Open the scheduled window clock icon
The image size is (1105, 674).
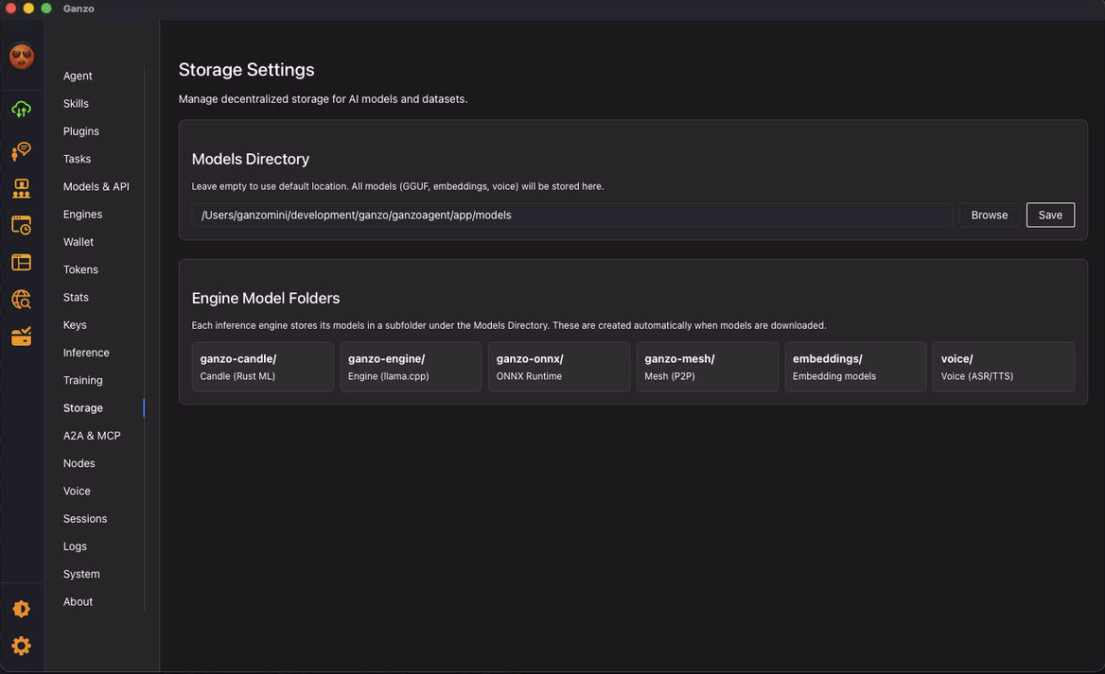tap(21, 225)
